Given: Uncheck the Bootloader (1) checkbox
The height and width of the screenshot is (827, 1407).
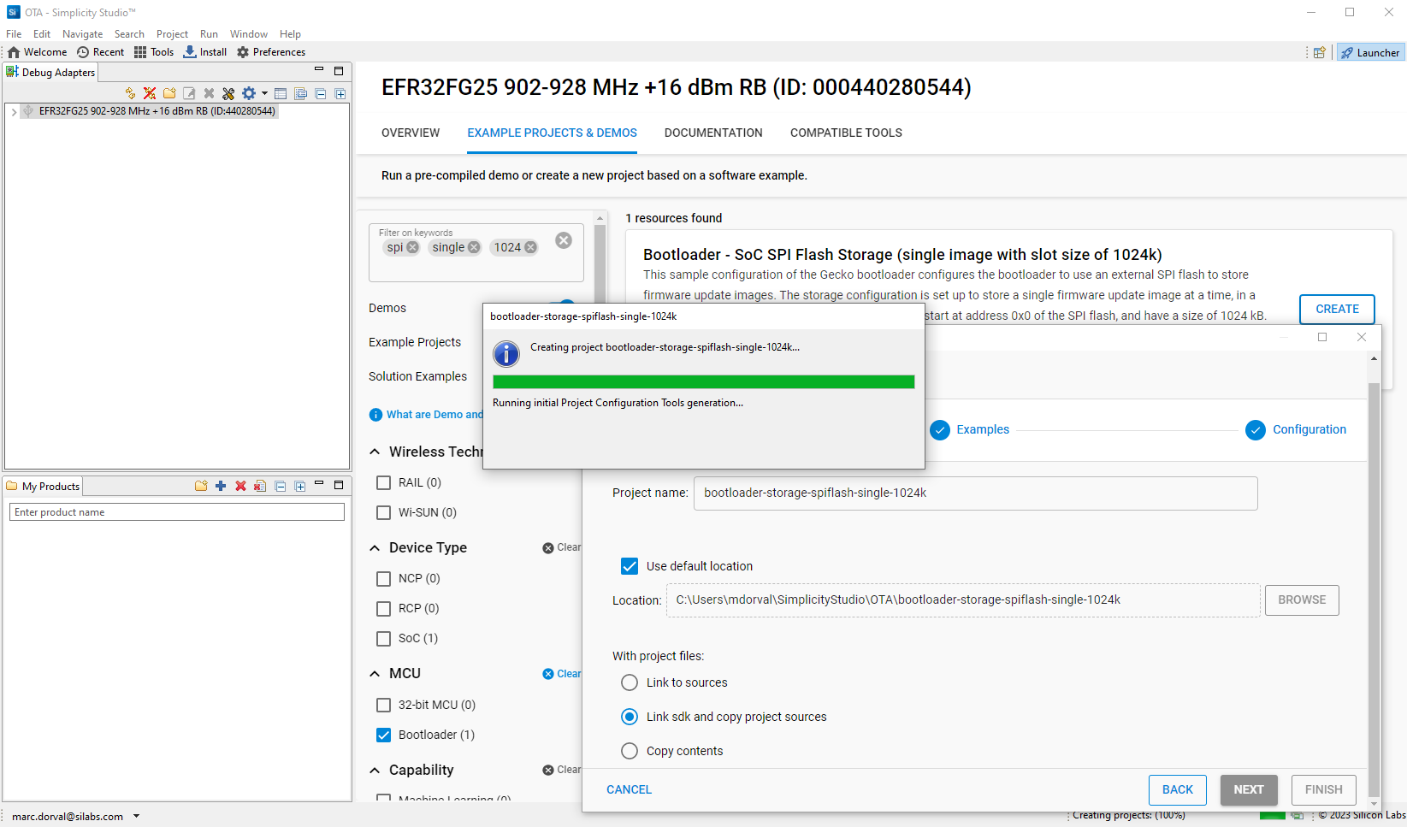Looking at the screenshot, I should [384, 735].
